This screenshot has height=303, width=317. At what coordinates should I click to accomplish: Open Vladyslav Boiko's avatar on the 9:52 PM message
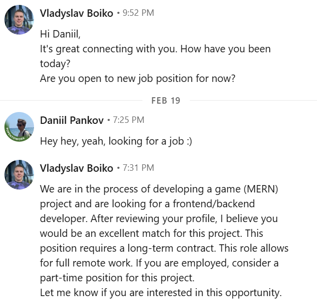coord(19,20)
